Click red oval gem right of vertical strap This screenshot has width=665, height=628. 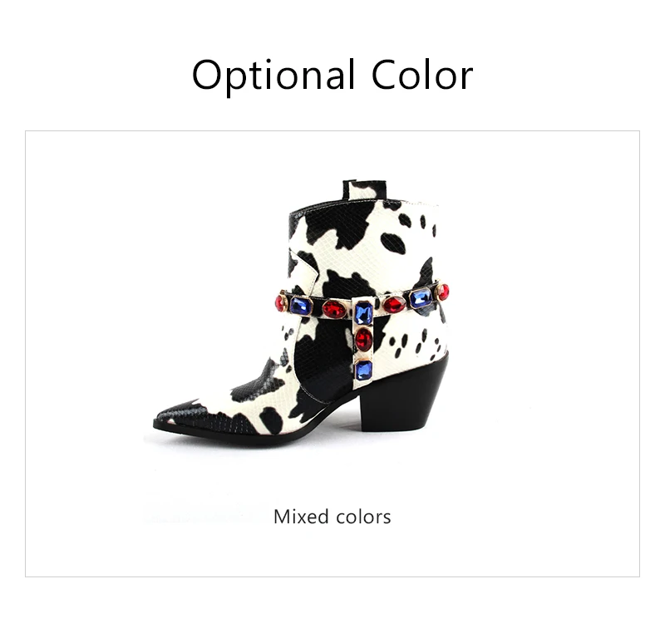(x=394, y=304)
